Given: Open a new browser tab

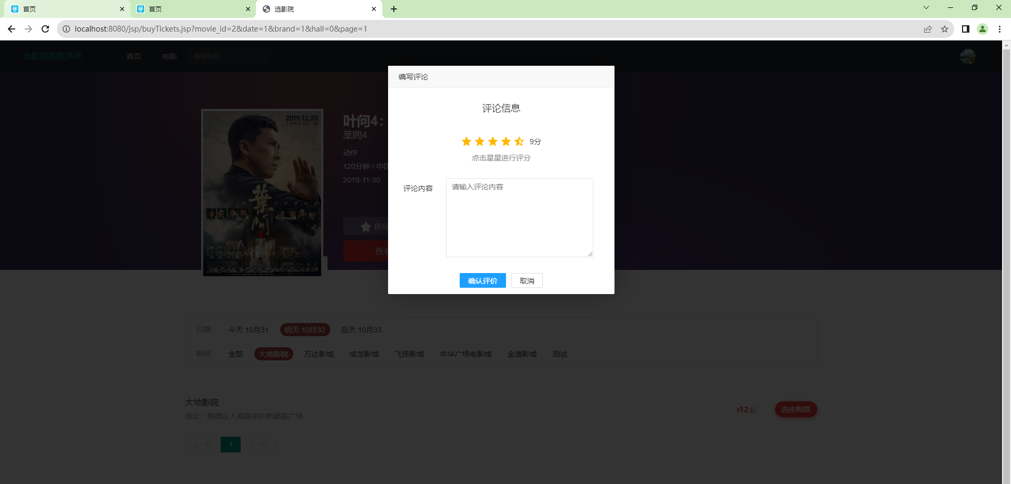Looking at the screenshot, I should pyautogui.click(x=394, y=9).
